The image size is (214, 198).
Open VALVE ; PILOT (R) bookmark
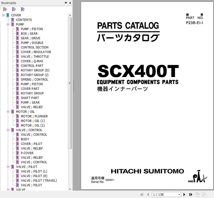[x=34, y=176]
